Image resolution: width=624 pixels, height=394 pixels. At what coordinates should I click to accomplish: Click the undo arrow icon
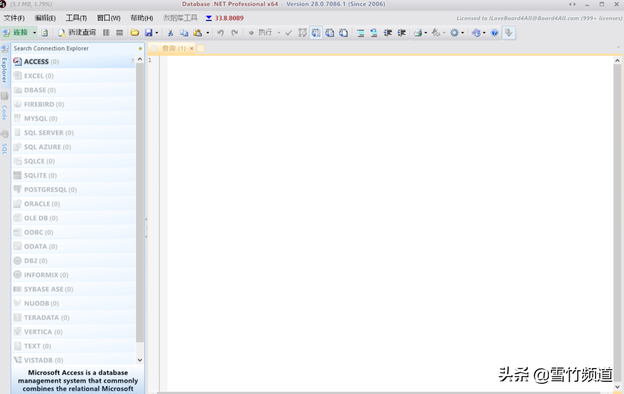coord(220,33)
